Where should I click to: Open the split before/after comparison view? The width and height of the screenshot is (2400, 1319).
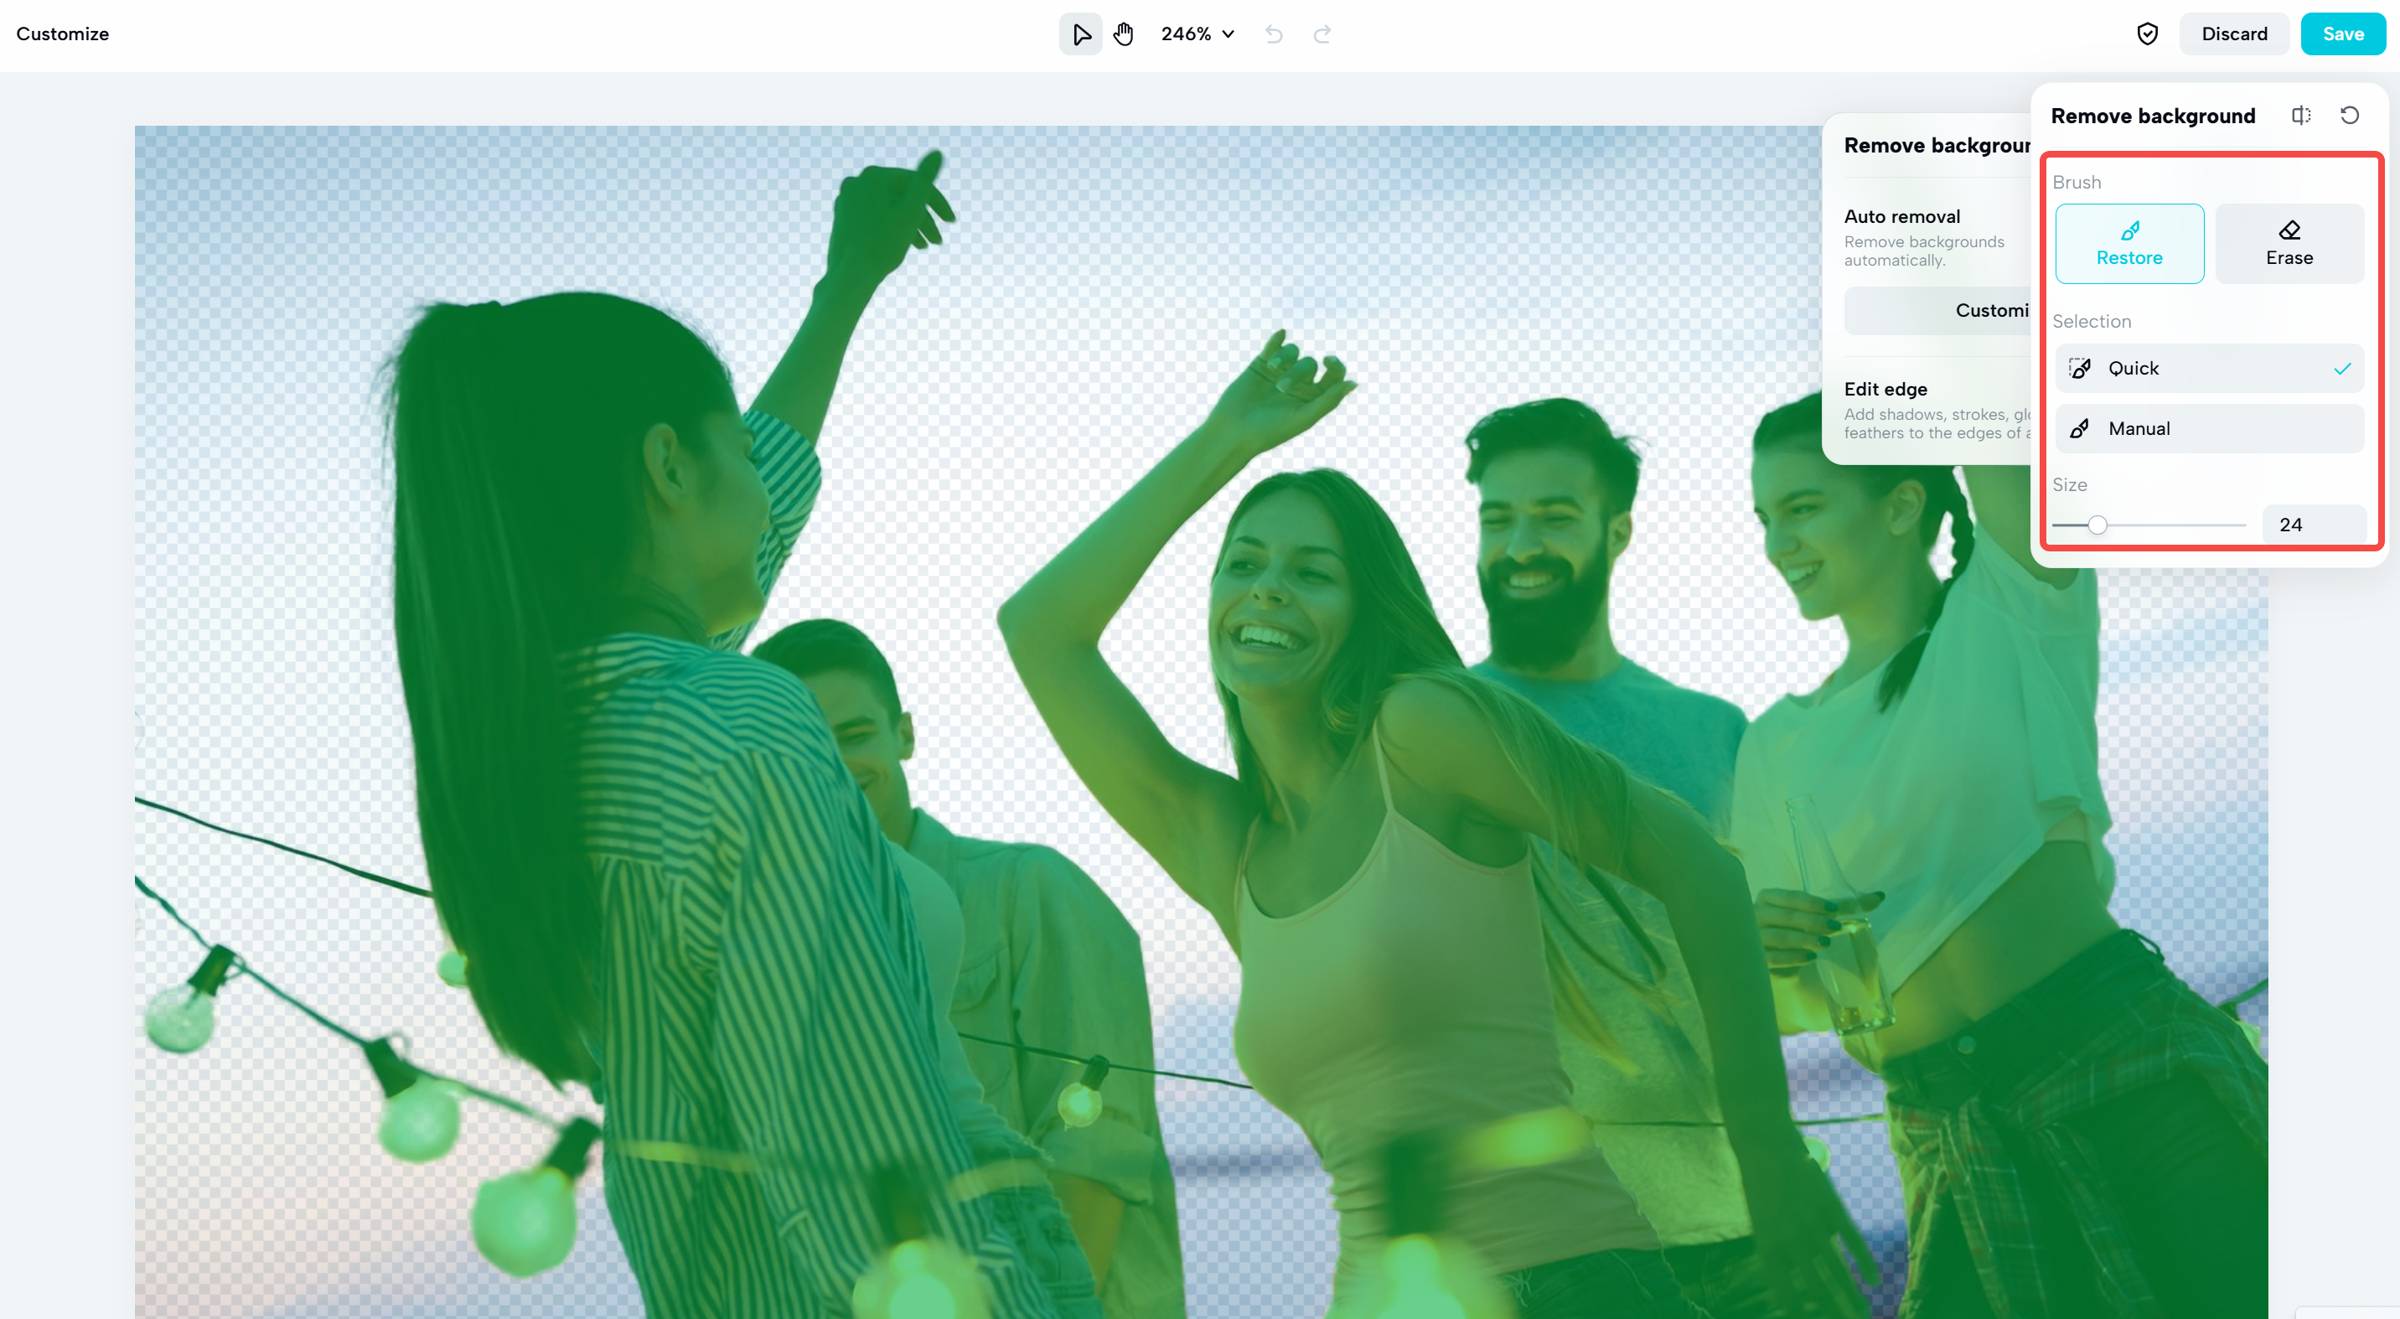click(x=2301, y=115)
